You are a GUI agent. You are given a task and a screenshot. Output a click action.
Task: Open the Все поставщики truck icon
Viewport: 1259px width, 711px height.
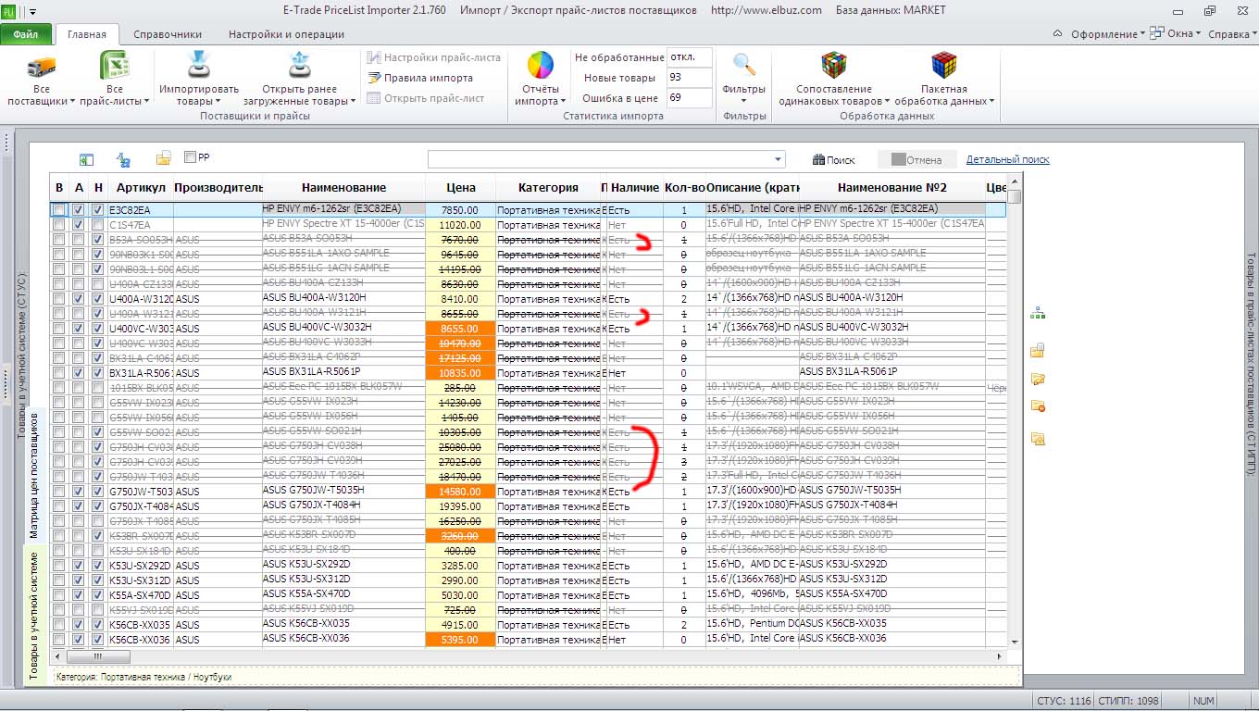[41, 67]
